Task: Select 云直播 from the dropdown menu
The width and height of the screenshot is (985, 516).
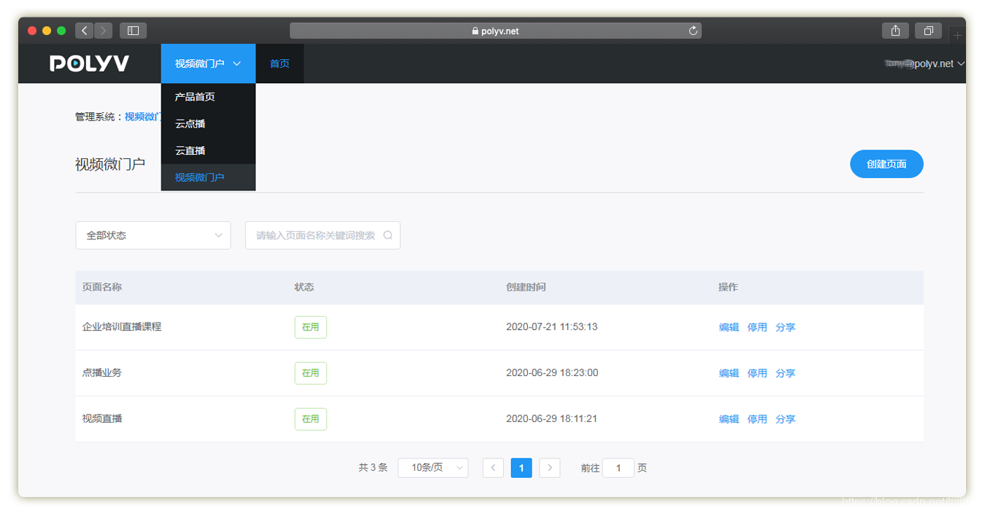Action: pos(190,151)
